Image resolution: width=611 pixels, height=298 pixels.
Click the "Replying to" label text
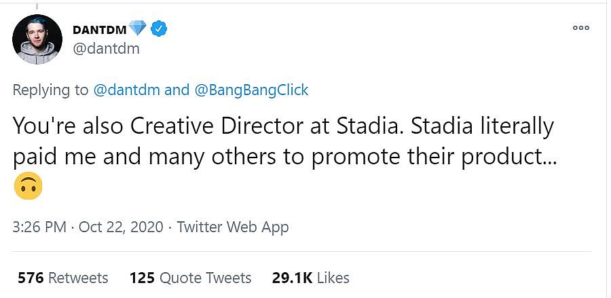pos(50,90)
